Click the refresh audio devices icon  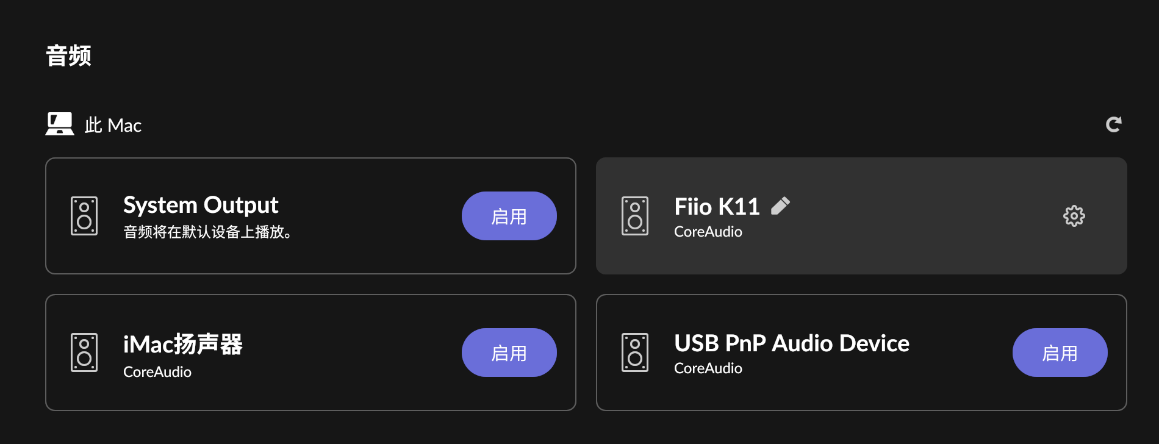(1113, 124)
